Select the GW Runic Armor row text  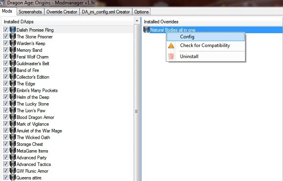click(32, 171)
